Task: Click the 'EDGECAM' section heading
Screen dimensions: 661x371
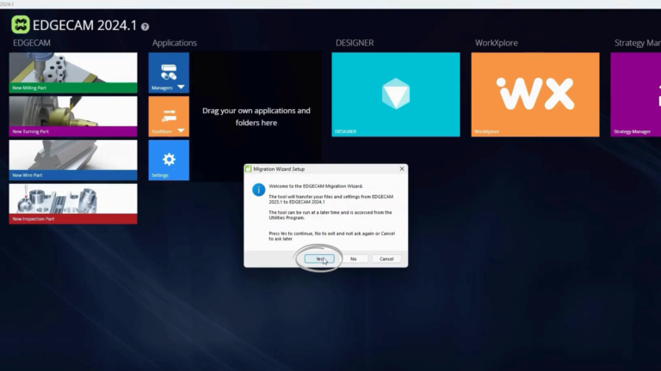Action: (x=32, y=43)
